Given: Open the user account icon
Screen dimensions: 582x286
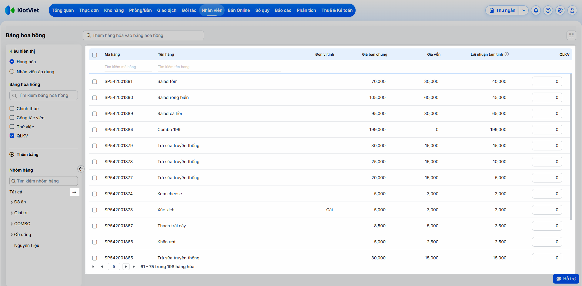Looking at the screenshot, I should point(572,10).
